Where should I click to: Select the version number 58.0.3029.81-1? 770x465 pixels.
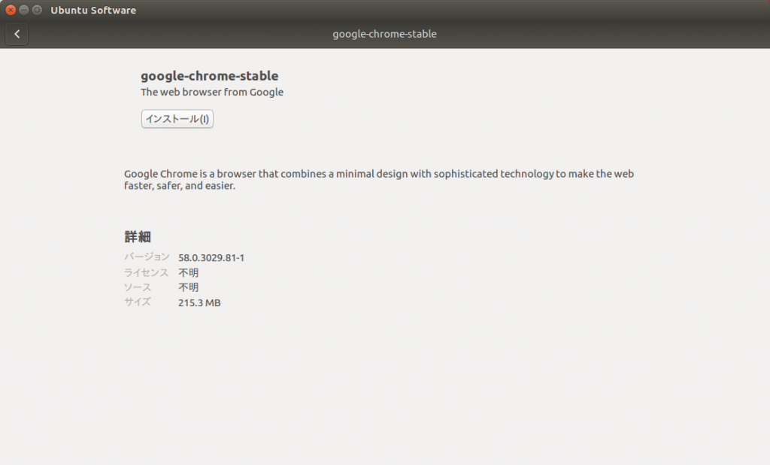pyautogui.click(x=211, y=257)
